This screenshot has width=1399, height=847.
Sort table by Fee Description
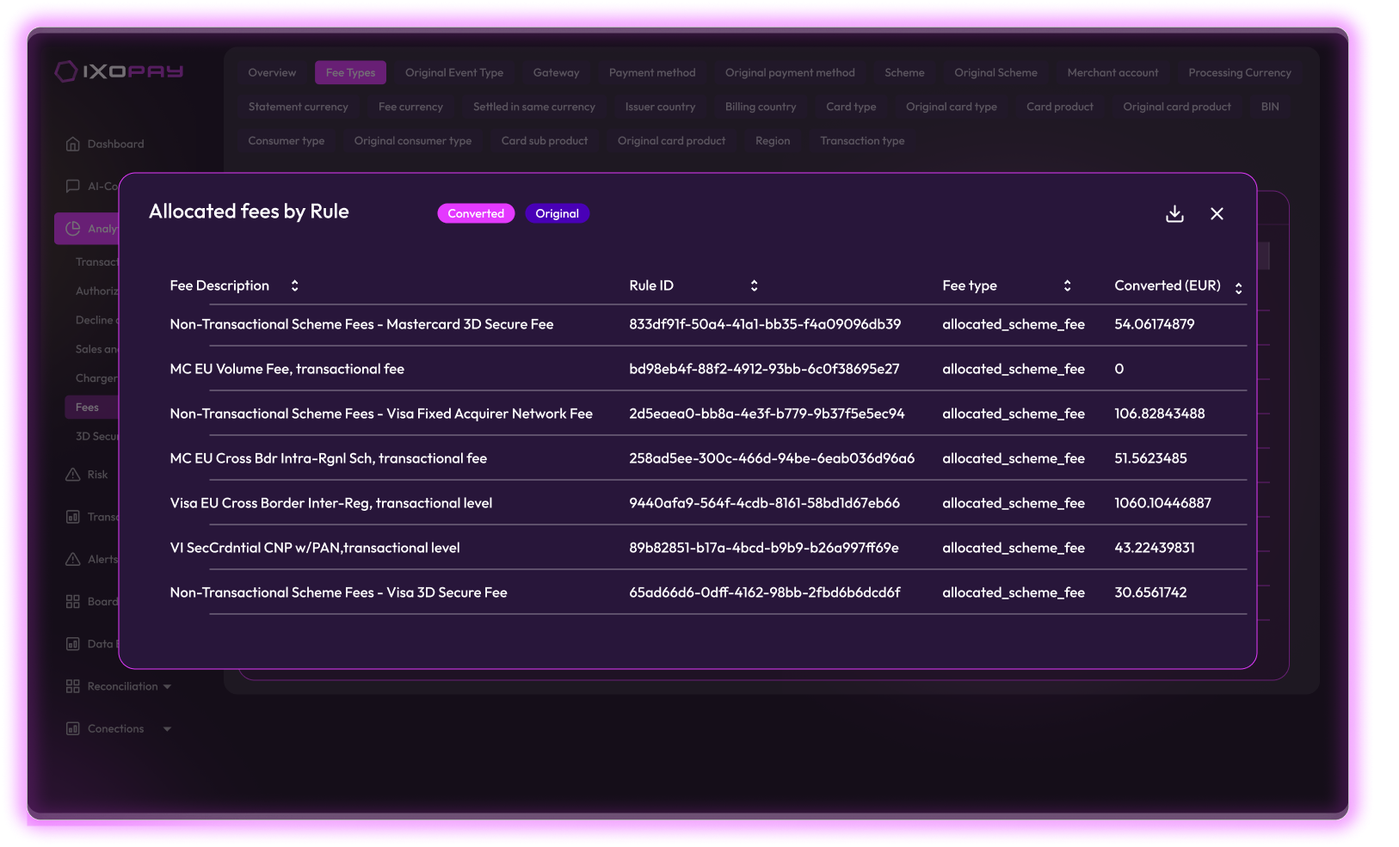click(294, 285)
